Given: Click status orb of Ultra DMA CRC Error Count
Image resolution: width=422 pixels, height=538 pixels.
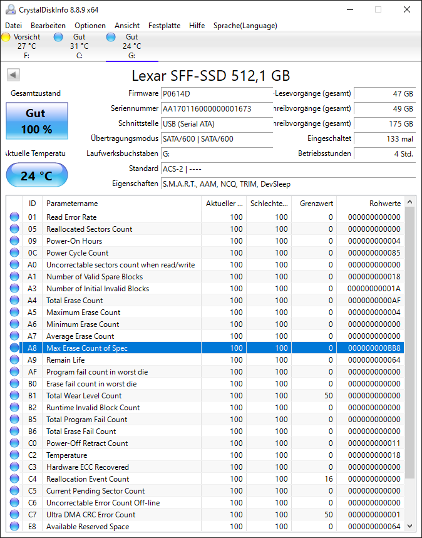Looking at the screenshot, I should click(x=14, y=514).
